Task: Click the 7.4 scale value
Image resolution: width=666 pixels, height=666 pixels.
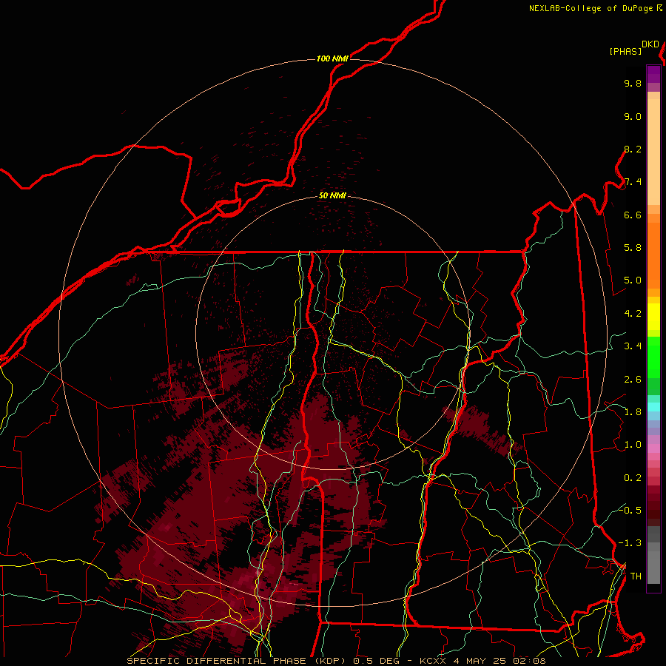Action: [x=633, y=182]
